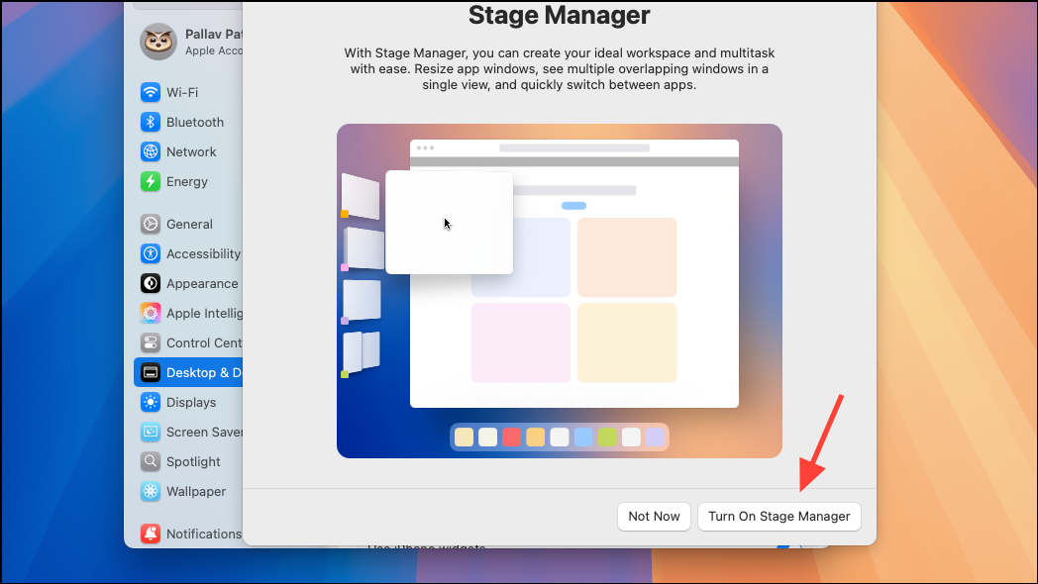Turn On Stage Manager
1038x584 pixels.
point(779,517)
